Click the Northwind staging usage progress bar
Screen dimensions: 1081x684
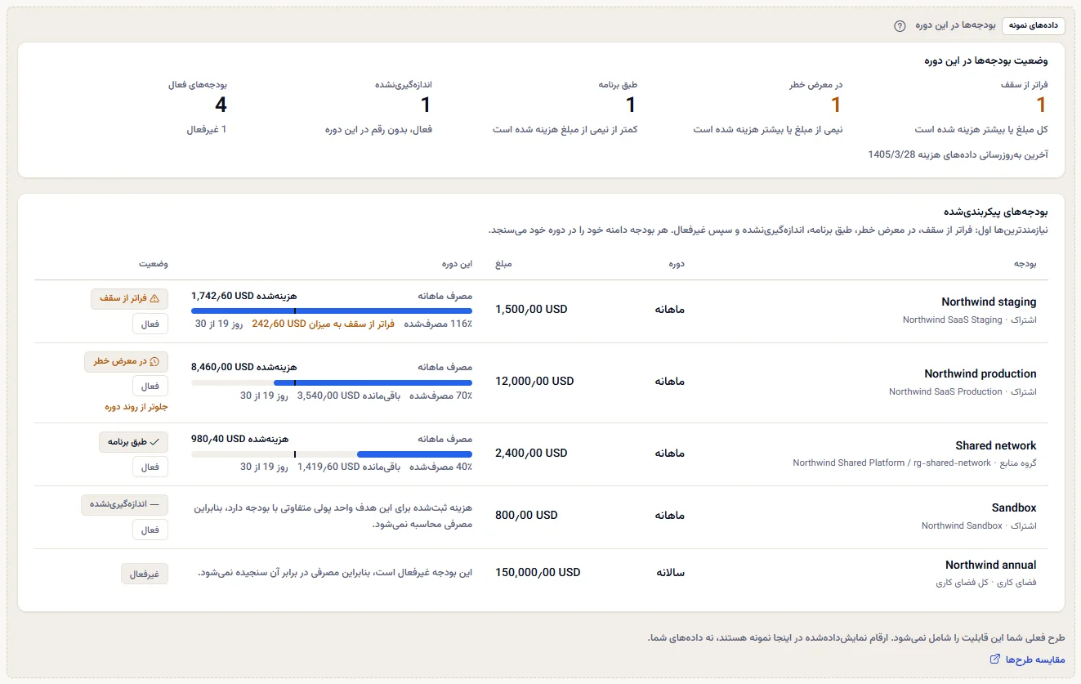pos(332,311)
